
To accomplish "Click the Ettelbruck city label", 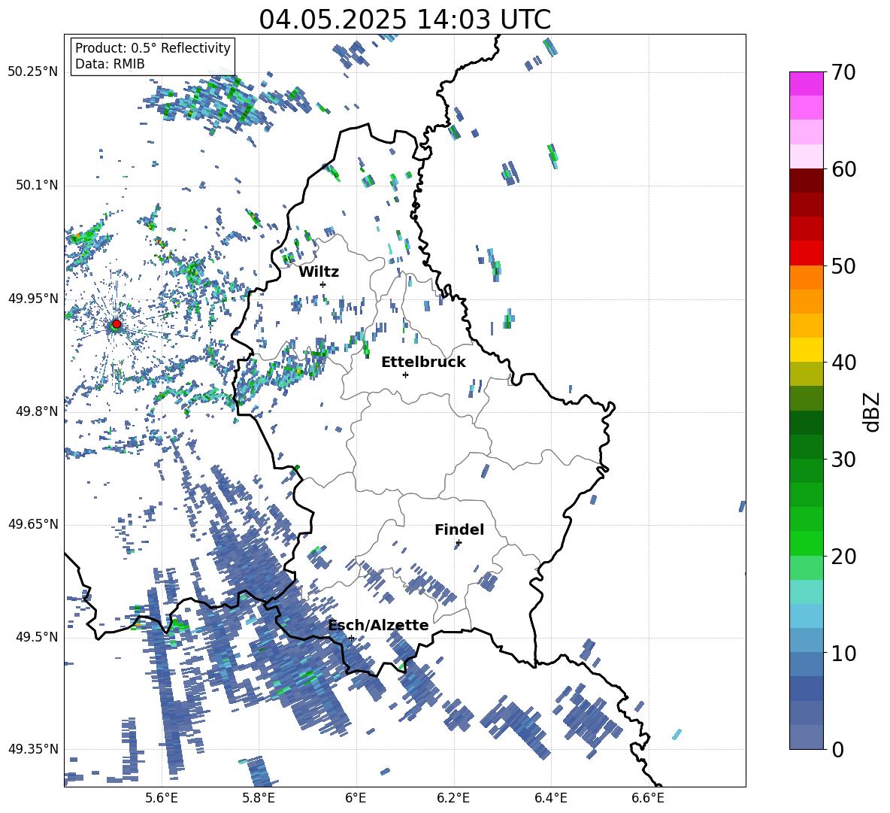I will pyautogui.click(x=423, y=363).
